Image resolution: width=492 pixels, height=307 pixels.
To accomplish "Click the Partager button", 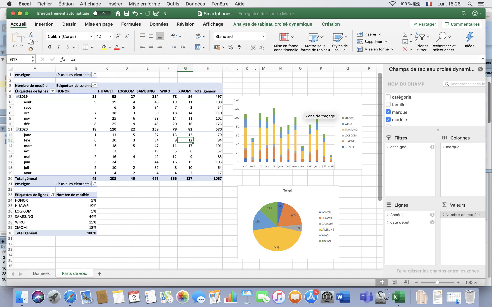I will tap(424, 24).
